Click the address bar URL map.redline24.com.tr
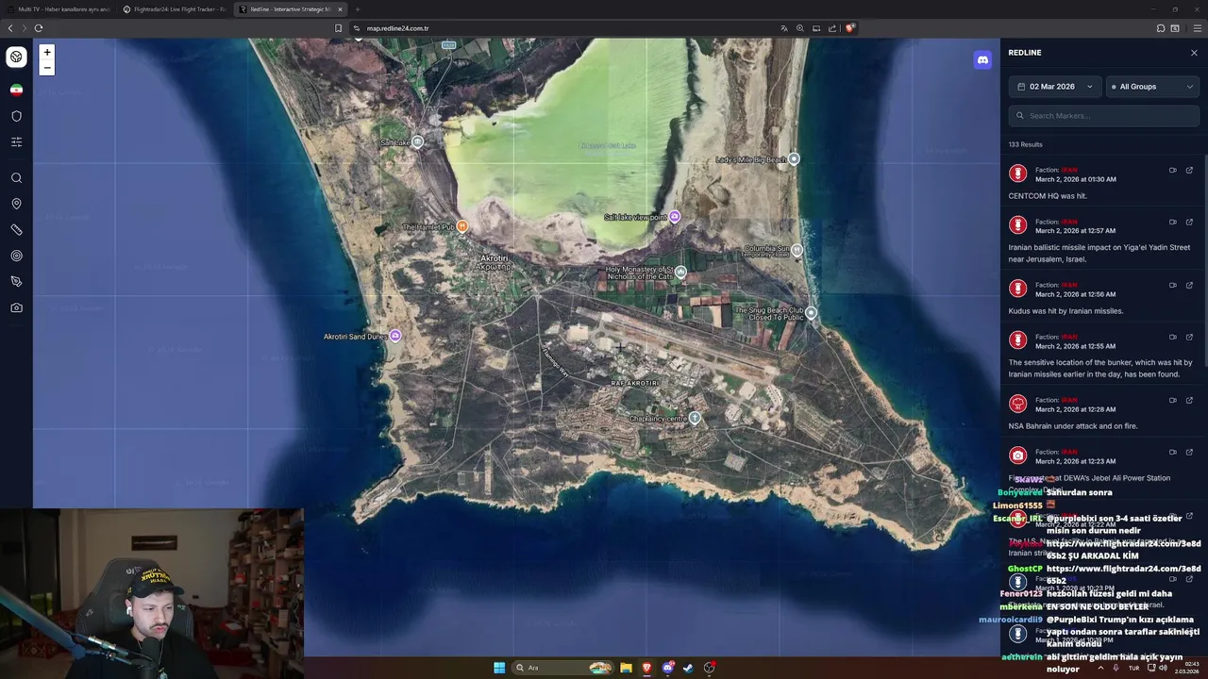The image size is (1208, 679). click(x=397, y=28)
